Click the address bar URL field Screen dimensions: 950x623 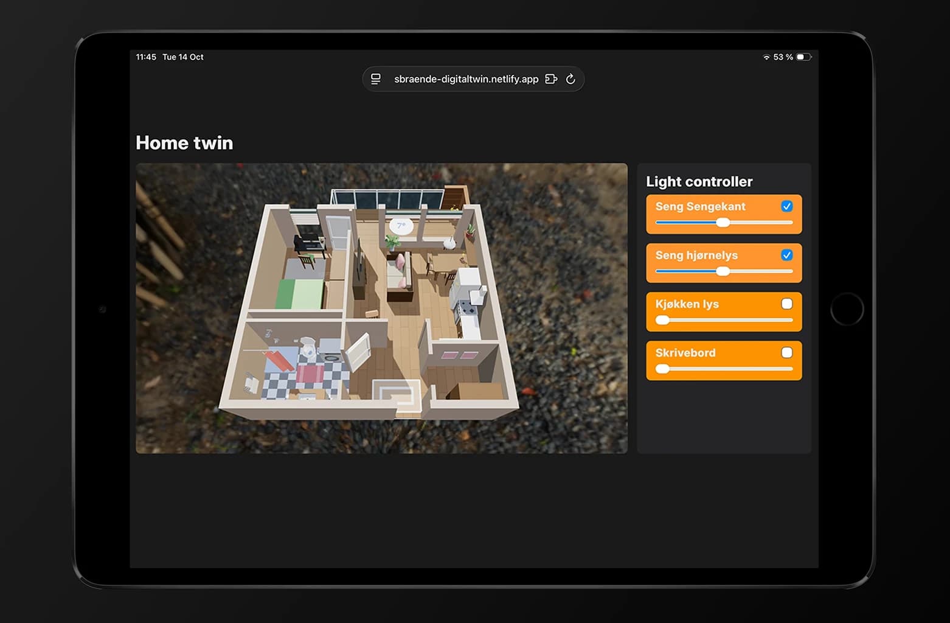point(466,79)
